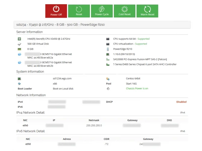Click the sd1234.wgs.com hostname
The image size is (202, 151).
(x=62, y=79)
